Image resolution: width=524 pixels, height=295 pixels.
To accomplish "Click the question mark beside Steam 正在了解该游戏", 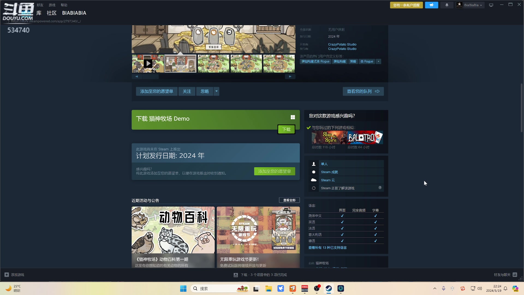I will click(380, 188).
